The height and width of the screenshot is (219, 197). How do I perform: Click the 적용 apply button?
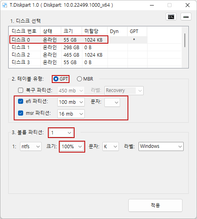point(155,205)
